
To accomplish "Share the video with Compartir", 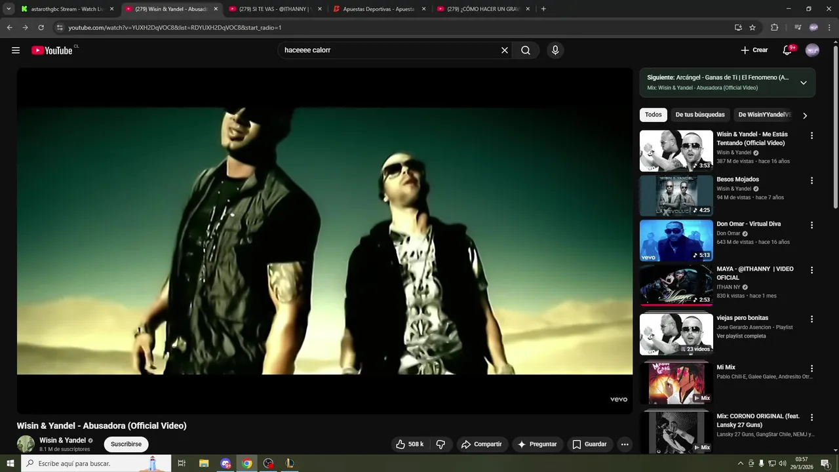I will pyautogui.click(x=482, y=444).
